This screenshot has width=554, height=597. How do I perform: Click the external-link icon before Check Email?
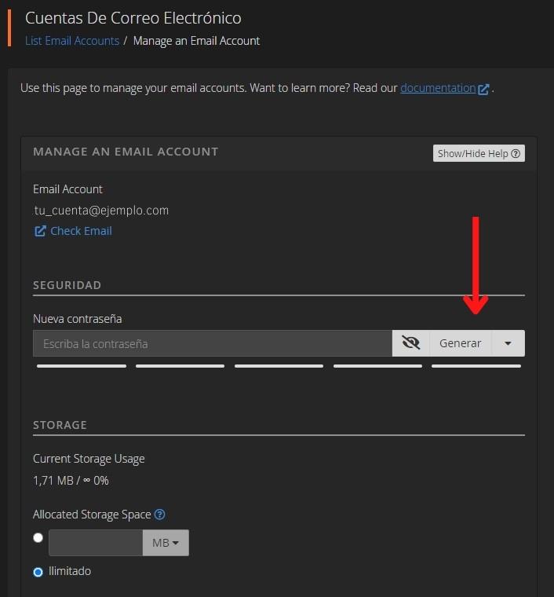[x=40, y=231]
